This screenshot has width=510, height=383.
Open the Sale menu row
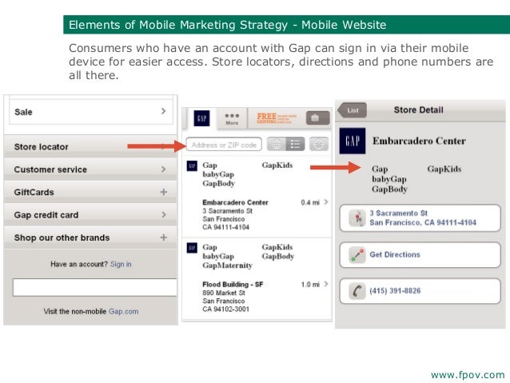point(91,112)
